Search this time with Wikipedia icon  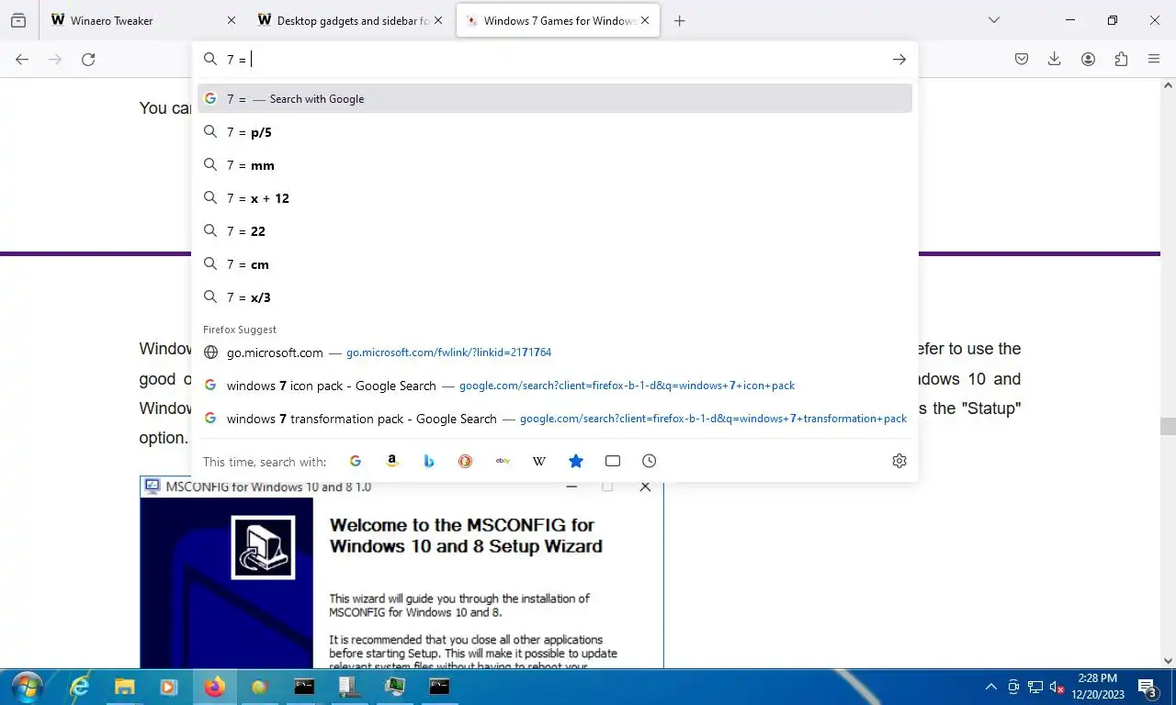(539, 461)
